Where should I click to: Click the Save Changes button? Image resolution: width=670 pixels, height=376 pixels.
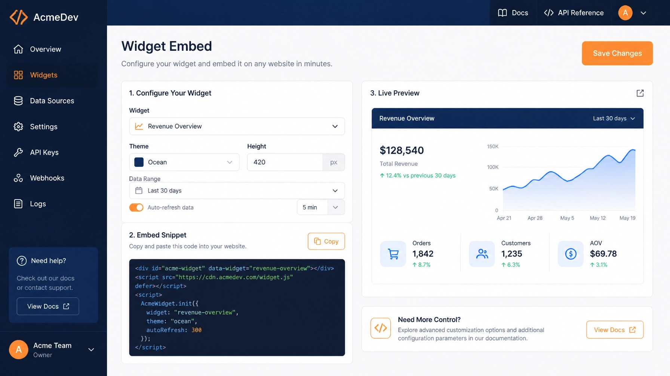tap(617, 53)
